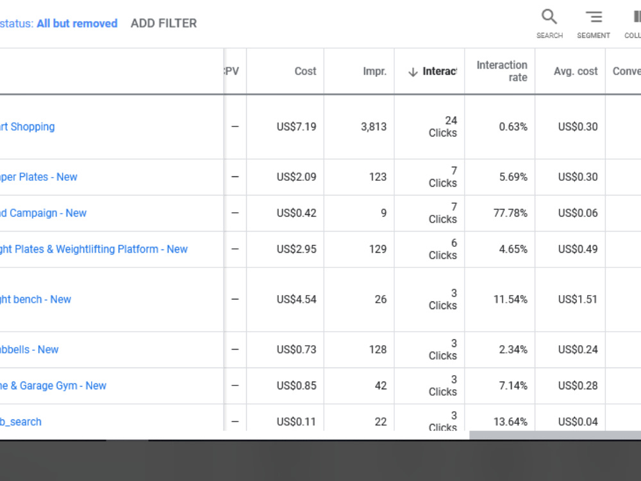Open the Dumbbells - New campaign
The width and height of the screenshot is (641, 481).
click(29, 350)
